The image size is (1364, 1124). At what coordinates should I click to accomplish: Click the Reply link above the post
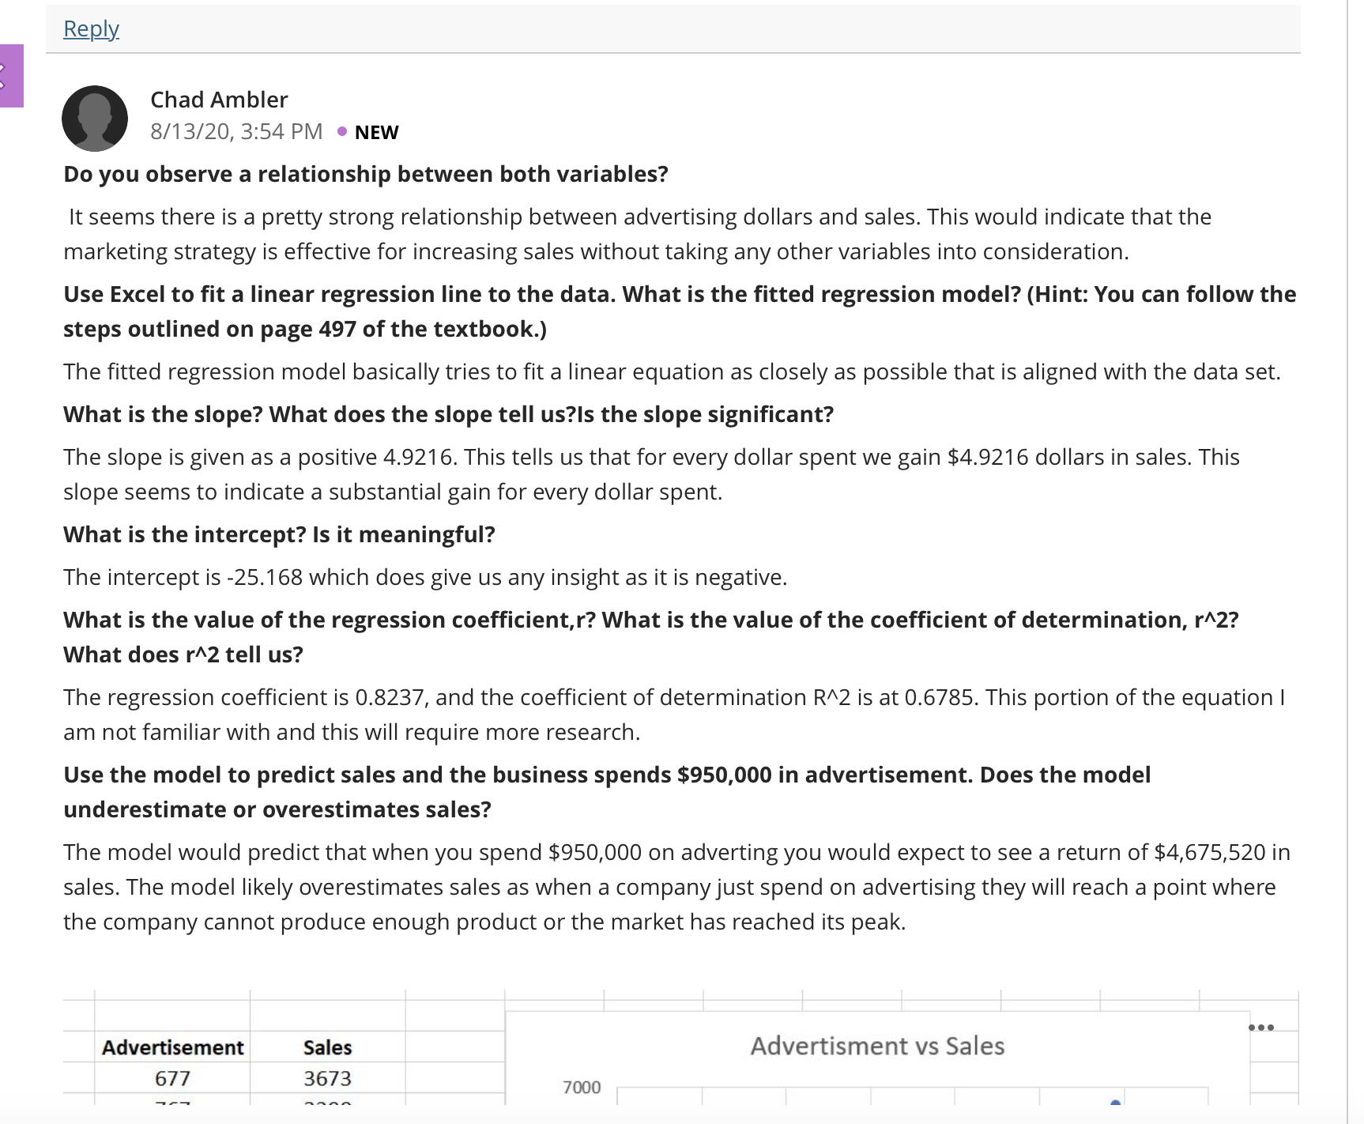click(91, 28)
